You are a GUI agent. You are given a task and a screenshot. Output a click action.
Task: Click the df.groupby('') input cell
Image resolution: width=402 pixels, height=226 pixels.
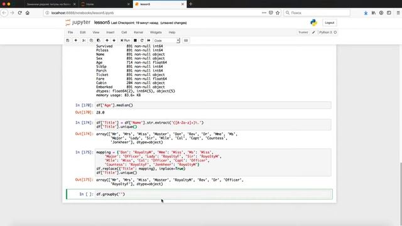(x=213, y=194)
